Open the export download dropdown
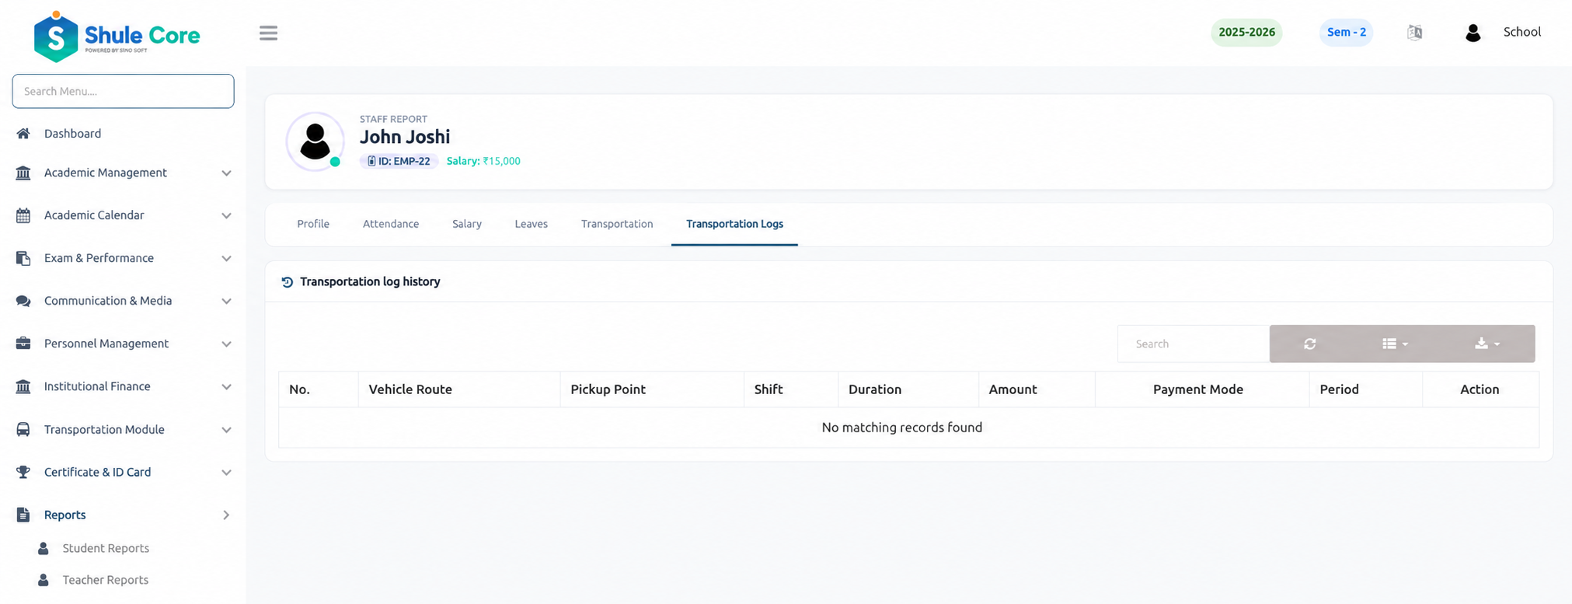1572x604 pixels. (x=1487, y=344)
